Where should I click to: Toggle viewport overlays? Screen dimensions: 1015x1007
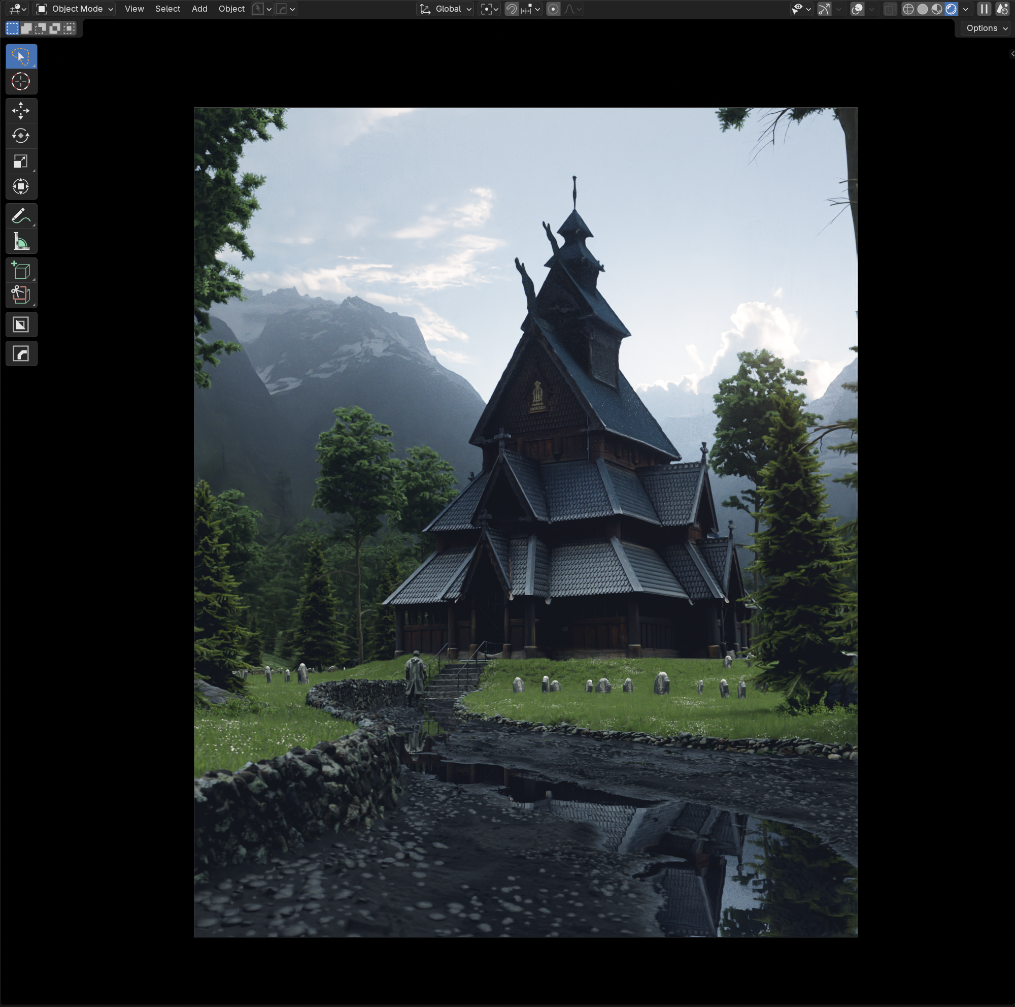click(x=857, y=9)
